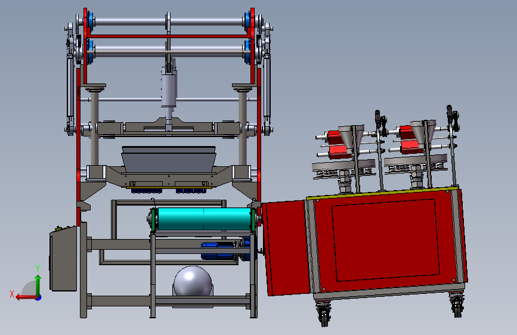Select the long link rod on the frame's left side
This screenshot has height=335, width=517.
point(70,88)
